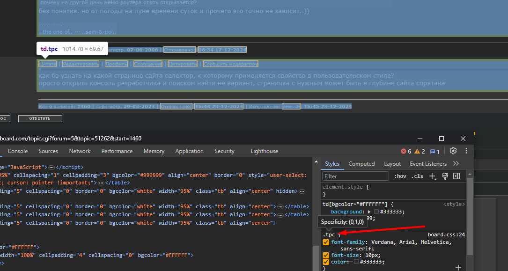Click the New Style Rule plus icon

click(432, 176)
